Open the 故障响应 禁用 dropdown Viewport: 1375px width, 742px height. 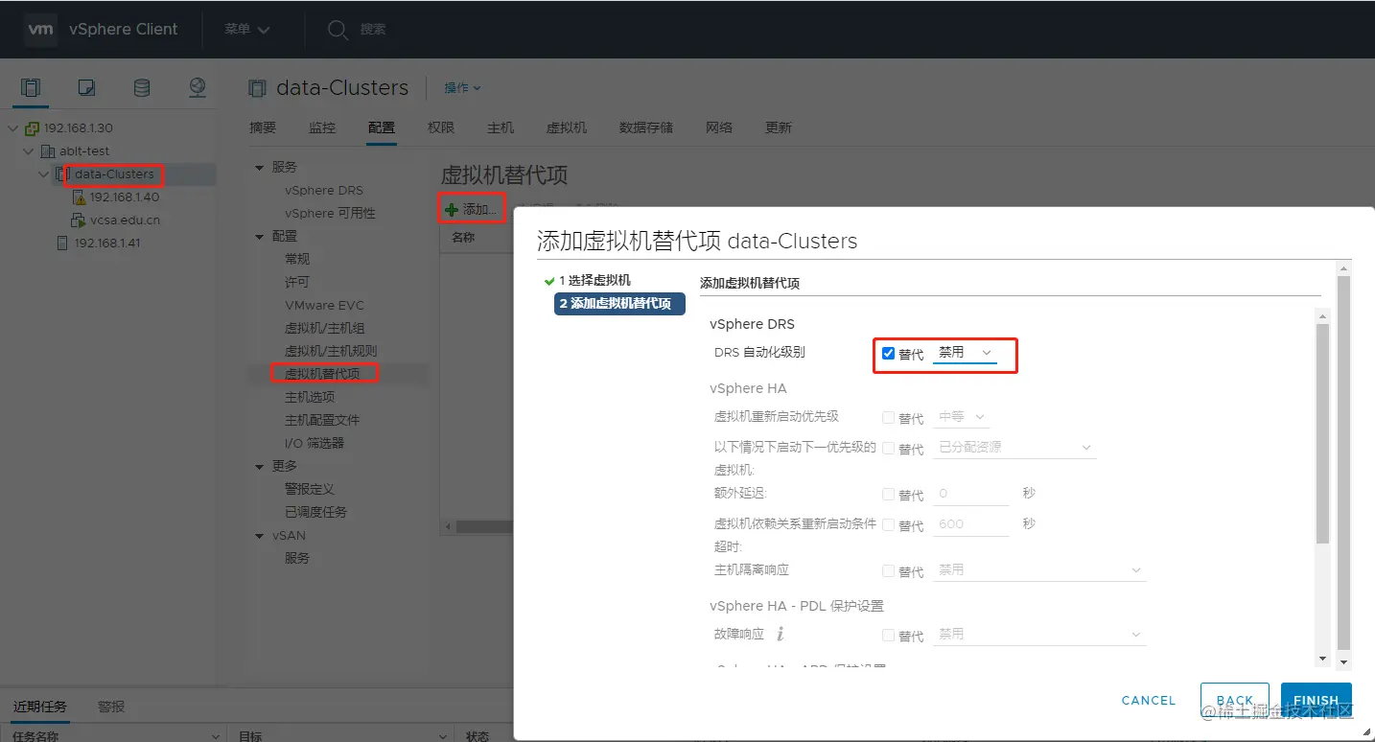click(1039, 635)
